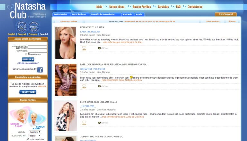The width and height of the screenshot is (247, 141).
Task: Click the Live Support button
Action: click(x=226, y=14)
